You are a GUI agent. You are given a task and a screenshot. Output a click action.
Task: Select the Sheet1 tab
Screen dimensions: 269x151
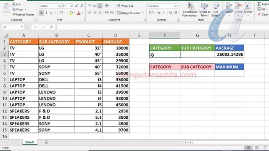click(30, 142)
